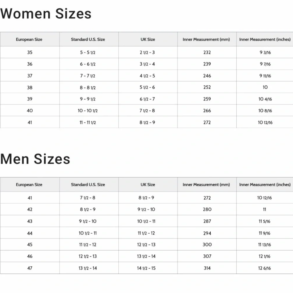Click the 9 11/16 inches cell
The width and height of the screenshot is (293, 293).
[265, 76]
